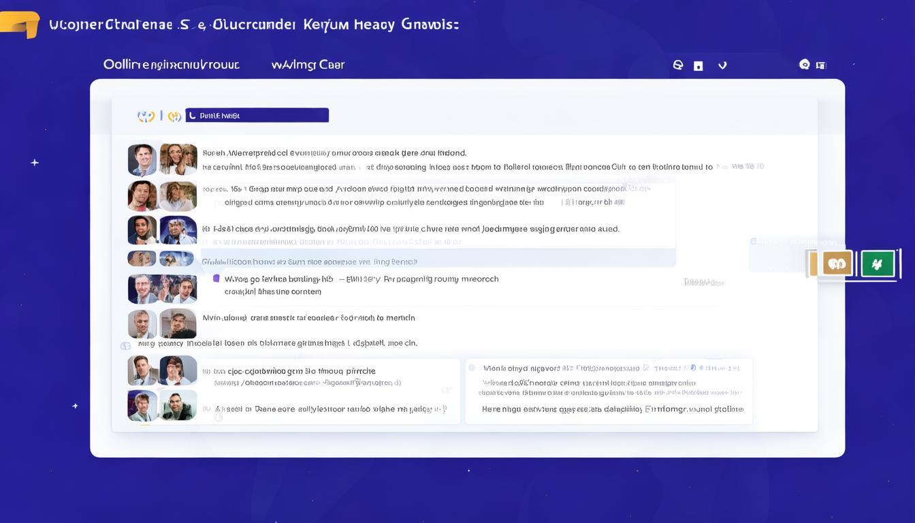915x523 pixels.
Task: Click the small window icon at top-right end
Action: coord(821,65)
